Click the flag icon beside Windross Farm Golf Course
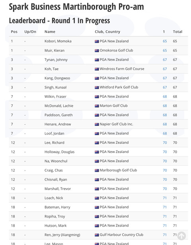This screenshot has height=245, width=191. click(x=97, y=69)
